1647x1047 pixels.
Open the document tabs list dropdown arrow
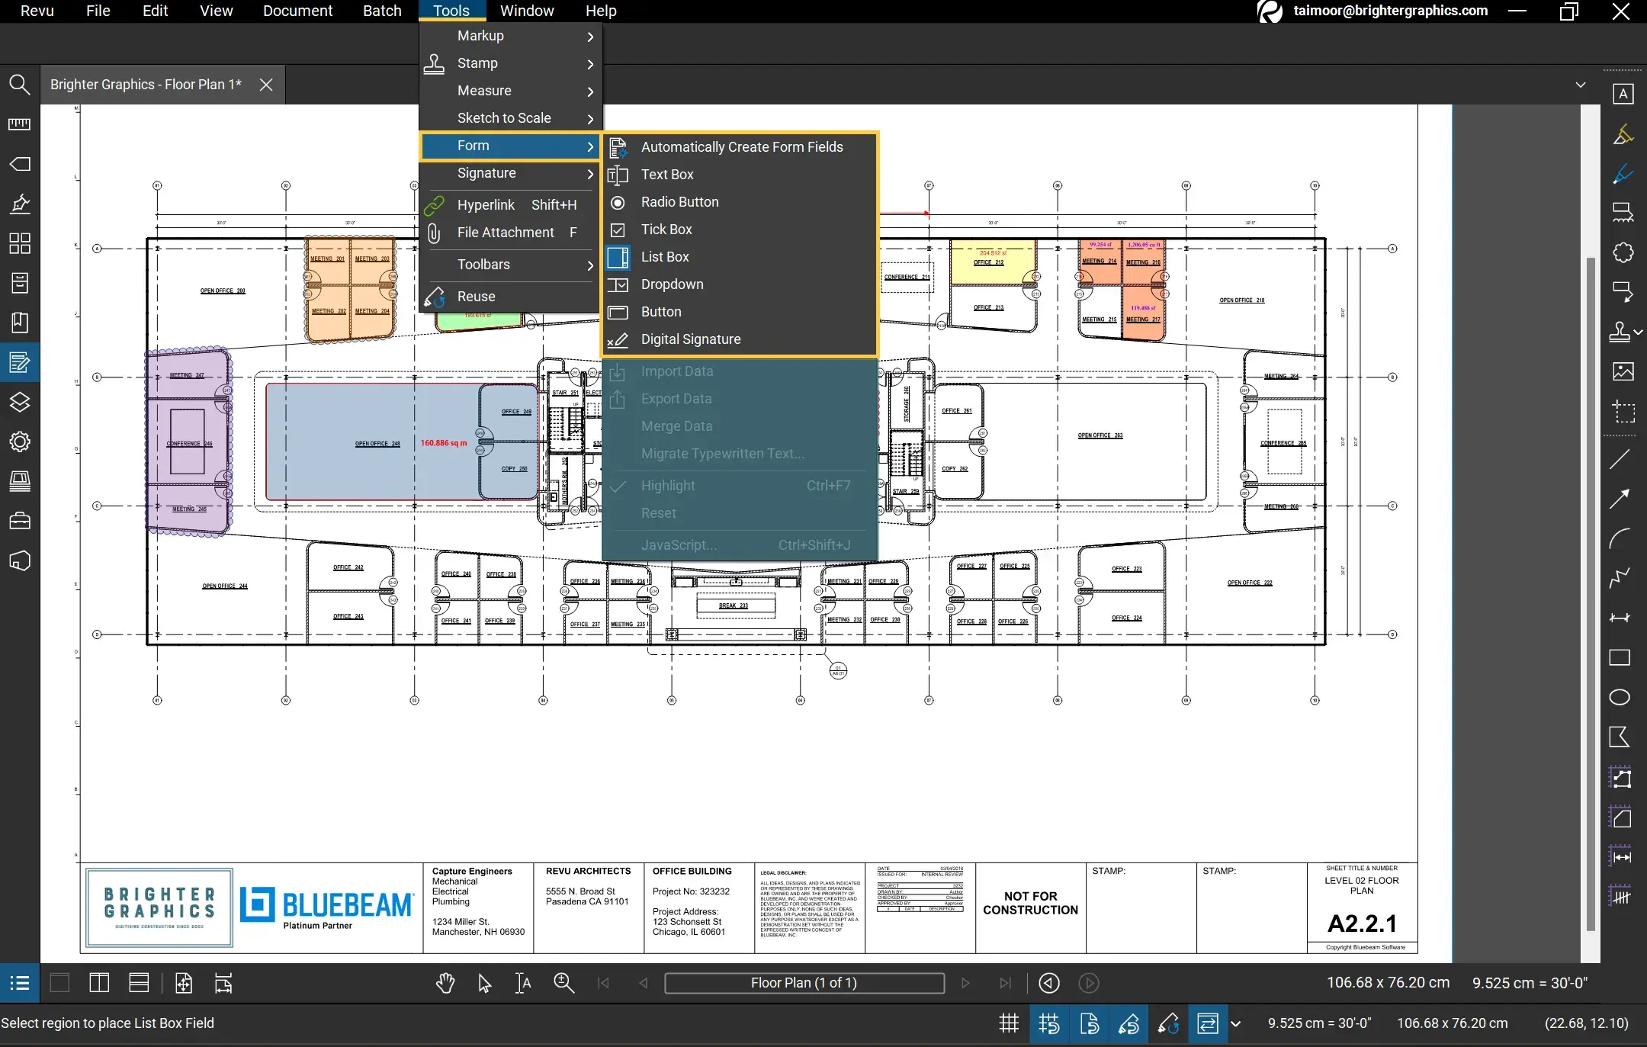point(1581,85)
